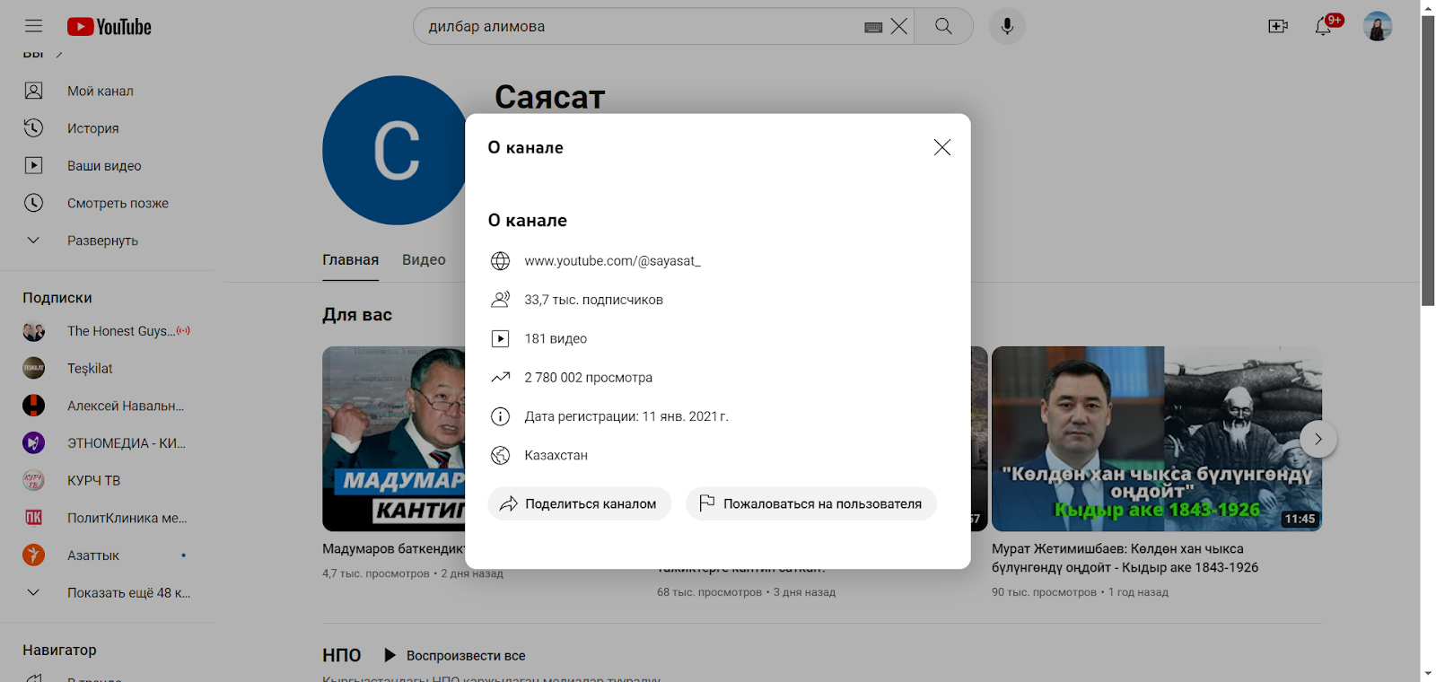Click the 'Саясат' channel name heading
The image size is (1436, 682).
coord(550,97)
